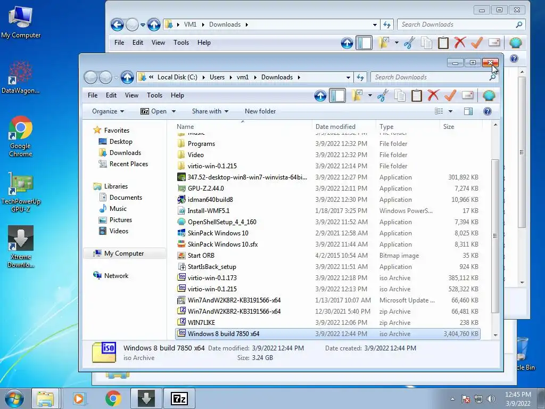Click the volume speaker icon in system tray
Viewport: 545px width, 409px height.
pos(491,399)
